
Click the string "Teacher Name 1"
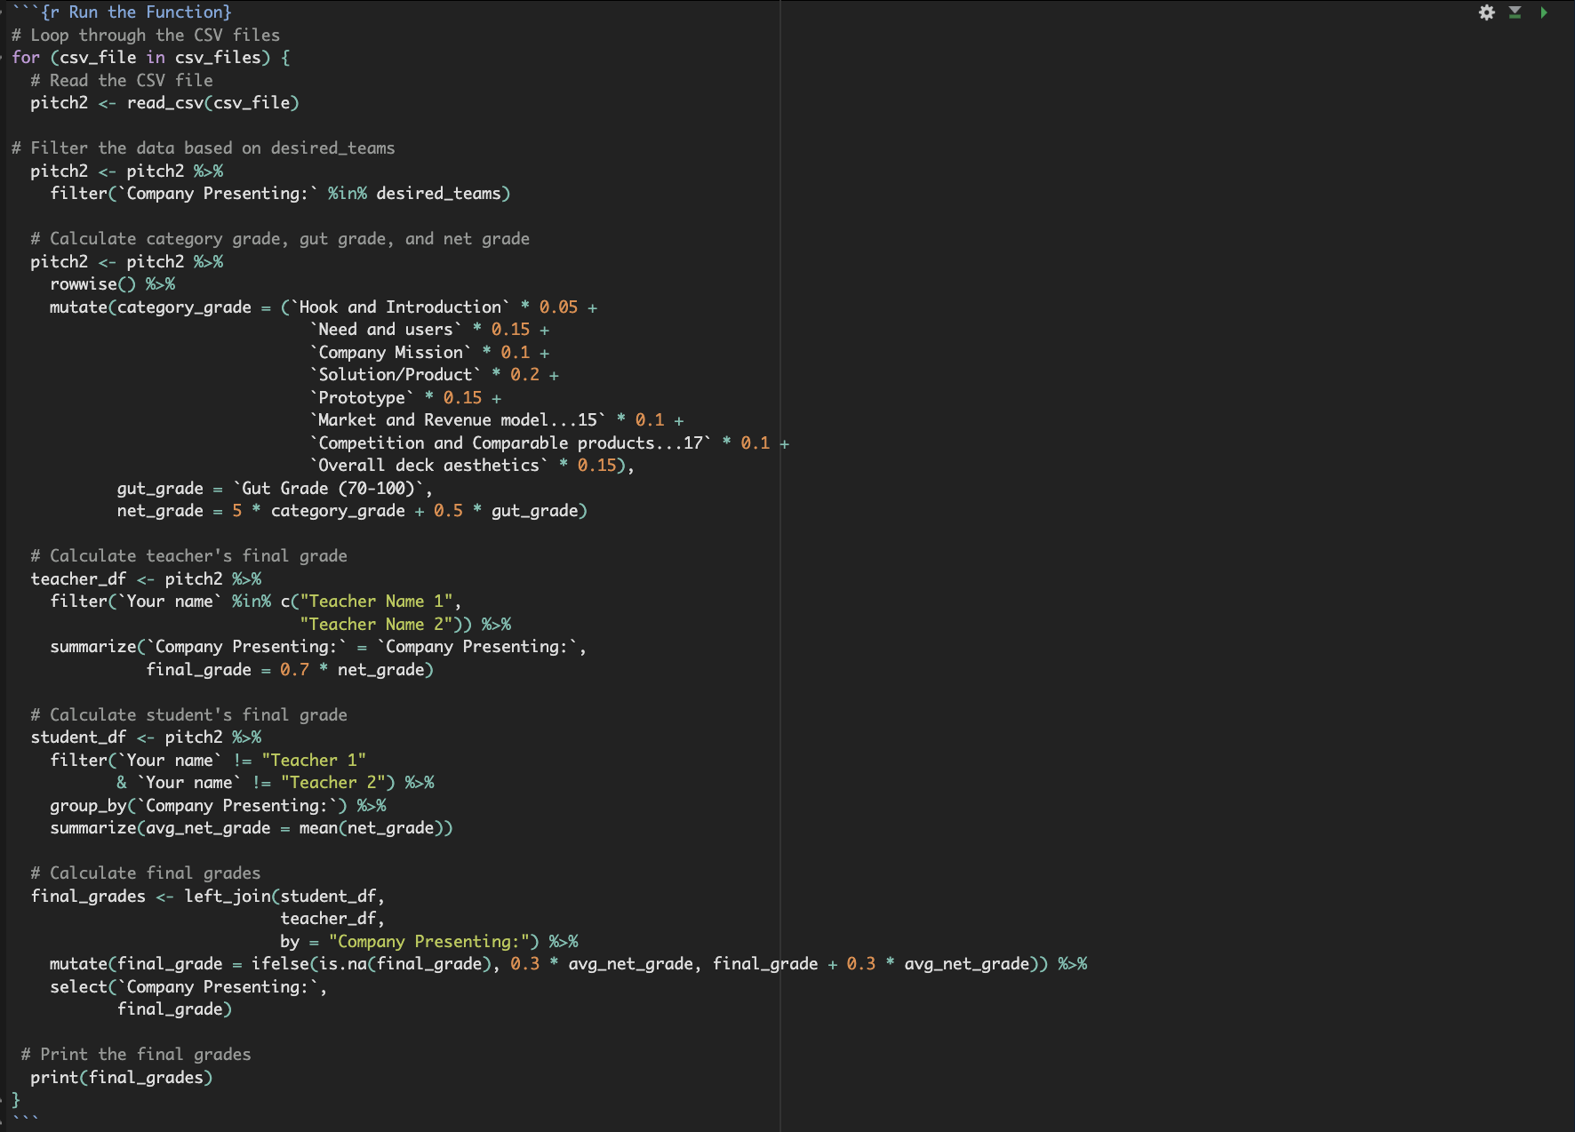tap(376, 601)
